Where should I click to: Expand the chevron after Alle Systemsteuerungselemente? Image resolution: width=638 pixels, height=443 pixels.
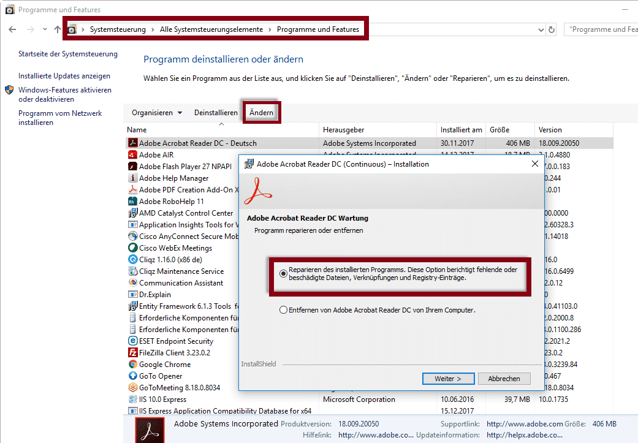point(270,29)
